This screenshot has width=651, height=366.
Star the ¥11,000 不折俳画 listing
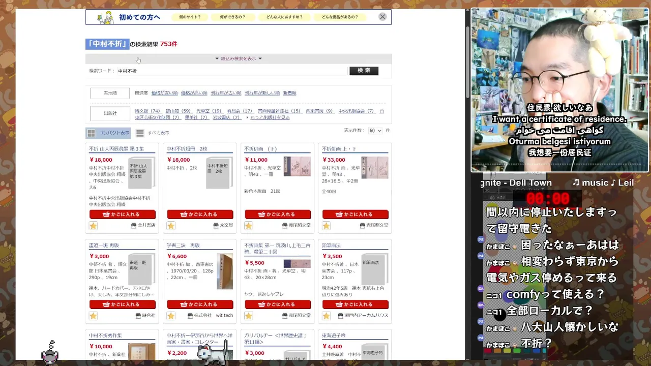248,226
